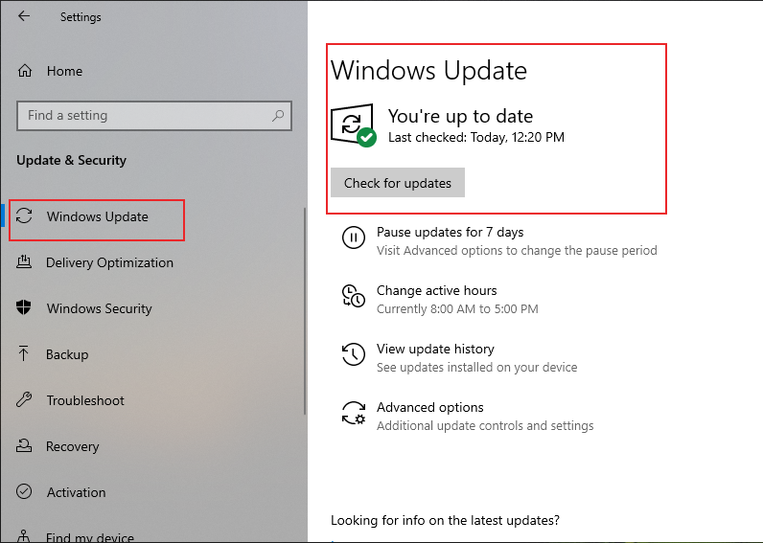Open Change active hours
Screen dimensions: 763x543
click(x=436, y=291)
